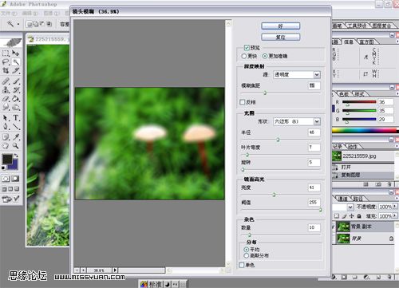
Task: Enable the 反相 invert checkbox
Action: 243,102
